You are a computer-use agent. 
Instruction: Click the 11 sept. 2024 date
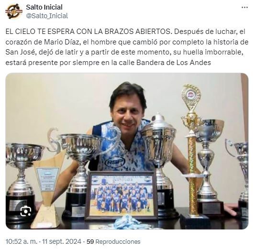(x=62, y=241)
